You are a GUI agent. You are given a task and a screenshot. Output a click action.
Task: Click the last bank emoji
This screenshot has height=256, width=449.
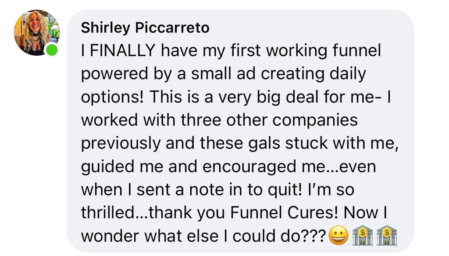click(387, 236)
